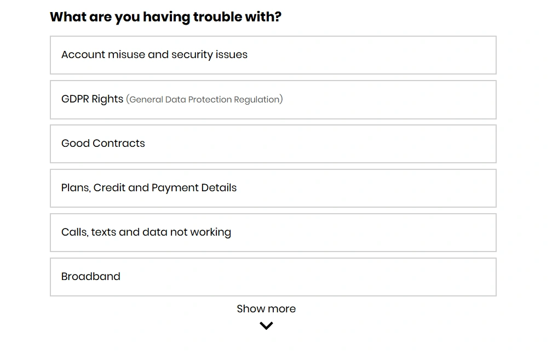Select Account misuse and security issues option
This screenshot has height=354, width=552.
(273, 55)
